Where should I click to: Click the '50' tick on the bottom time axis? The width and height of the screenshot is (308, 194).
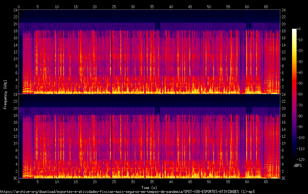tap(209, 182)
